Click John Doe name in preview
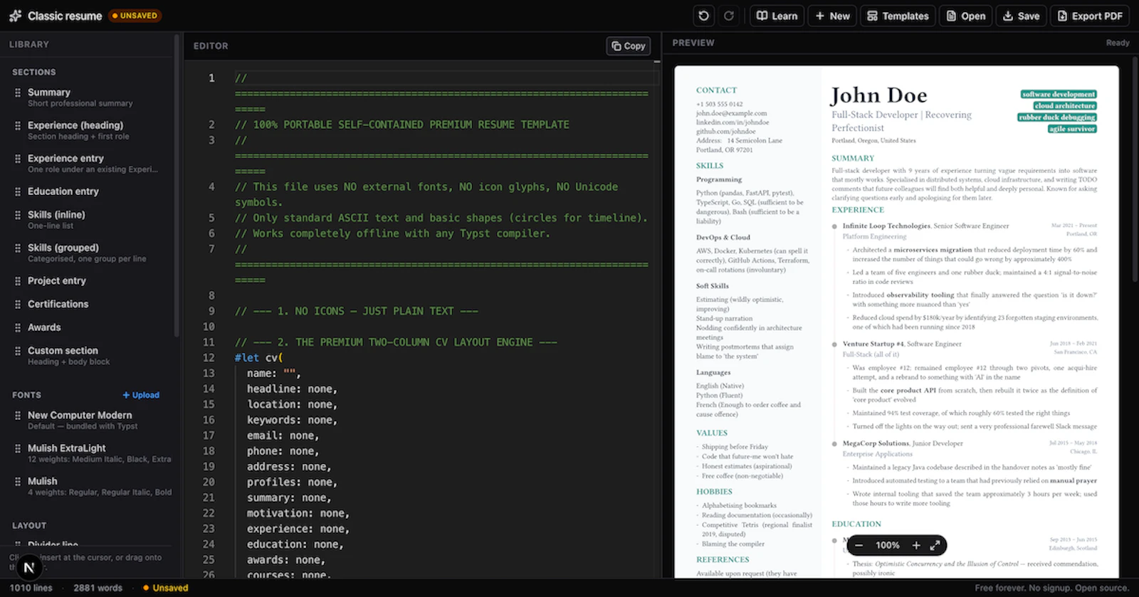The width and height of the screenshot is (1139, 597). [x=878, y=95]
